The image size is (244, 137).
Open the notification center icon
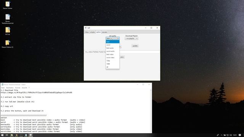click(240, 135)
